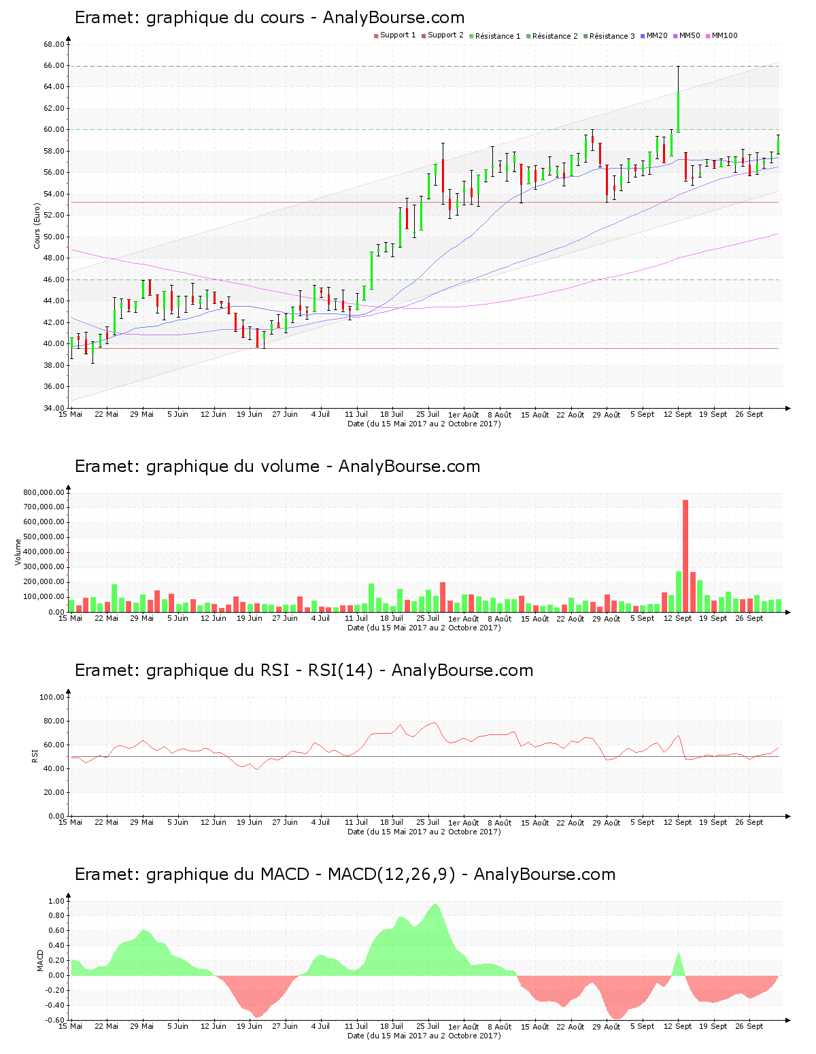Viewport: 816px width, 1054px height.
Task: Click the vertical 'Volume' axis label
Action: (x=18, y=551)
